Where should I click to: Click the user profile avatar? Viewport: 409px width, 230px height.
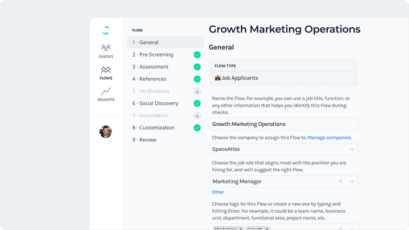[105, 132]
